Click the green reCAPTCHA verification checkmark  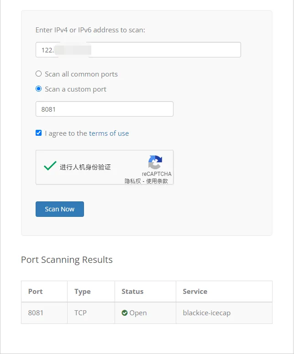[x=50, y=166]
